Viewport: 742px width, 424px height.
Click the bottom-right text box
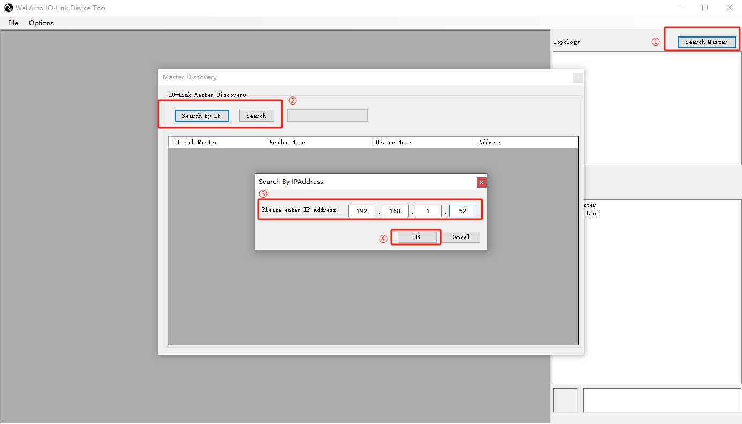tap(662, 400)
